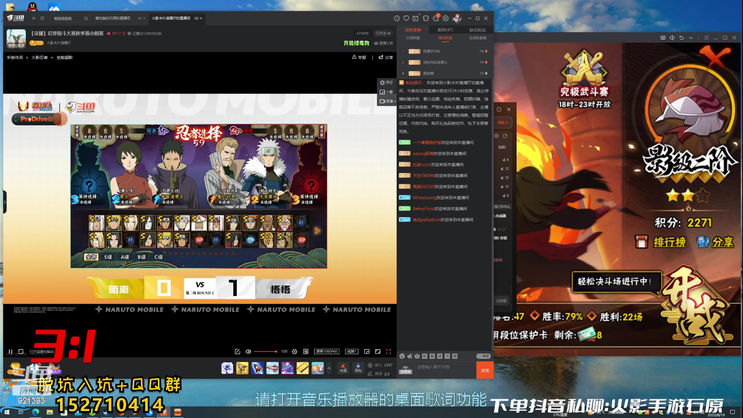Open the player settings gear
This screenshot has width=743, height=418.
[294, 351]
